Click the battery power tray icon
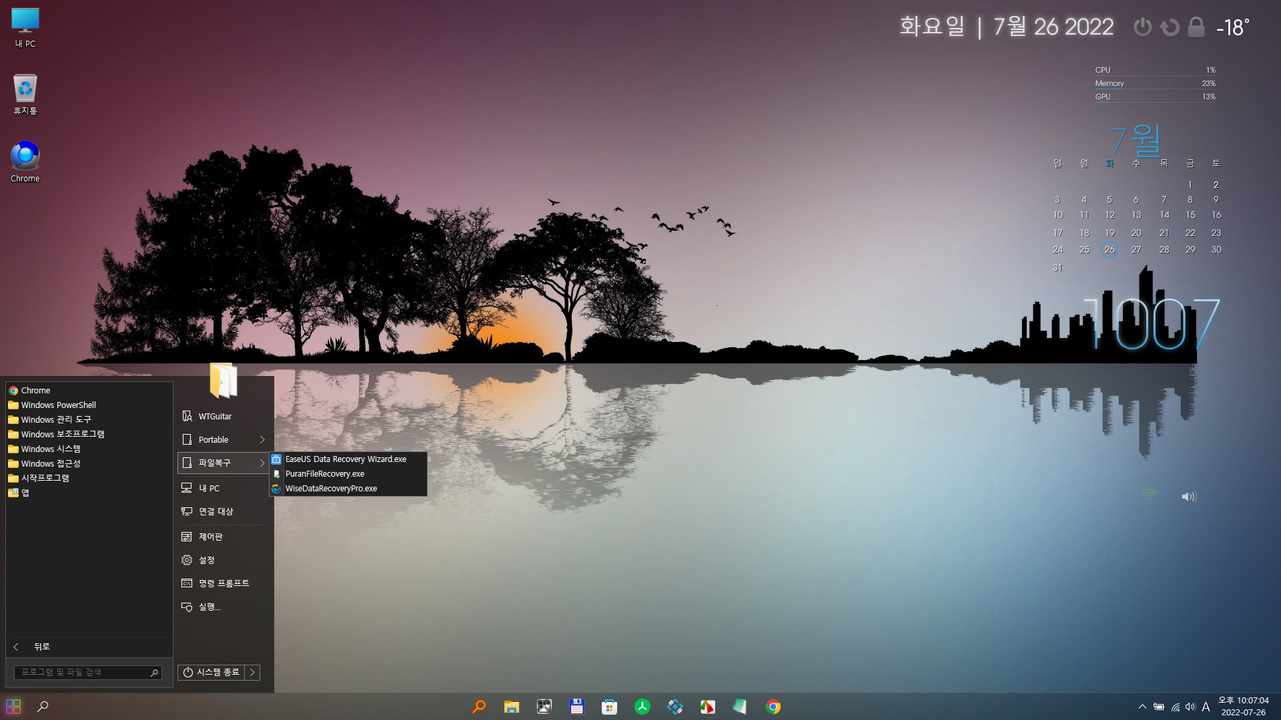The image size is (1281, 720). point(1159,707)
